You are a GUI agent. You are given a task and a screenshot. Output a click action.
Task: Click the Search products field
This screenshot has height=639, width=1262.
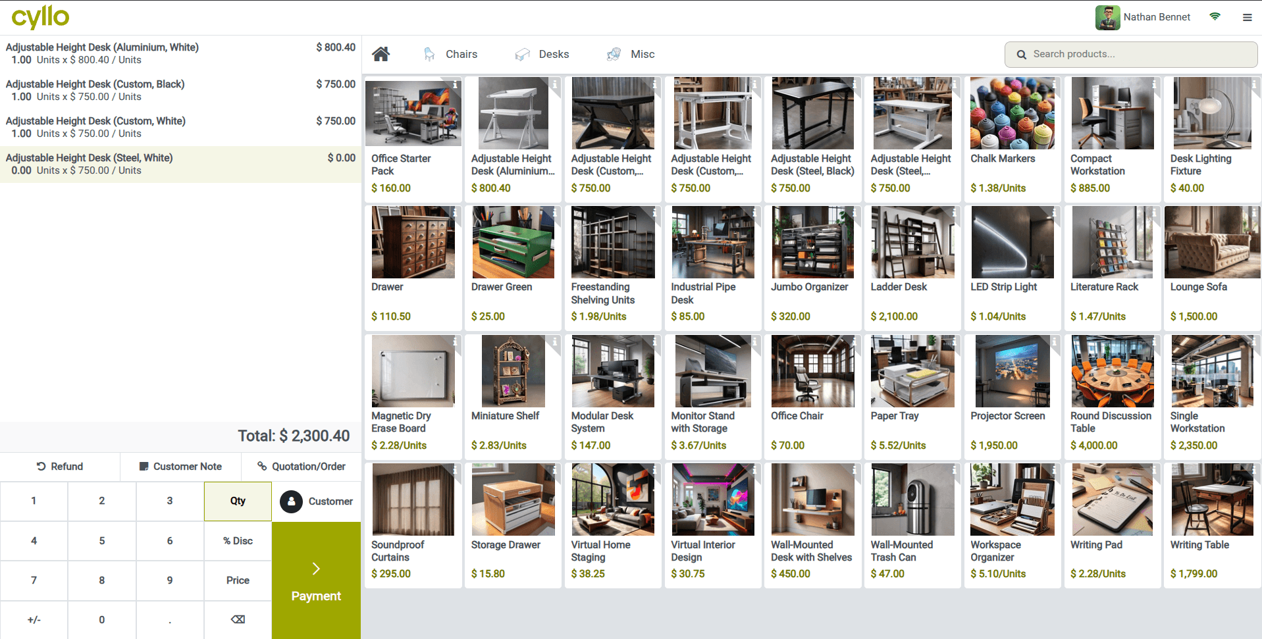[x=1130, y=54]
